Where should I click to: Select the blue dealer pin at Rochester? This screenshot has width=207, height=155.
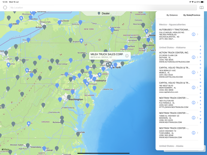[x=59, y=22]
